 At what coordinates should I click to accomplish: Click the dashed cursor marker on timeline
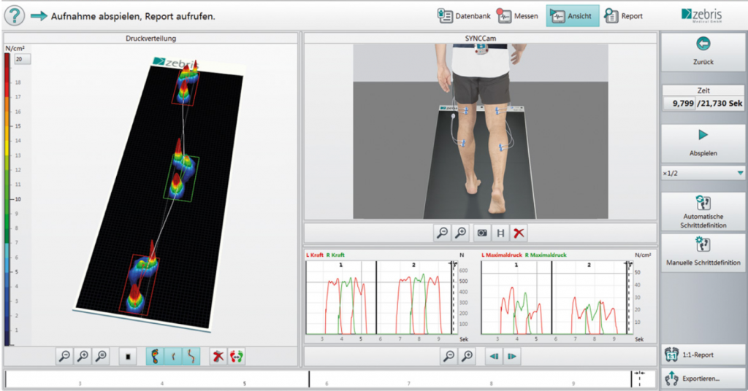[639, 379]
